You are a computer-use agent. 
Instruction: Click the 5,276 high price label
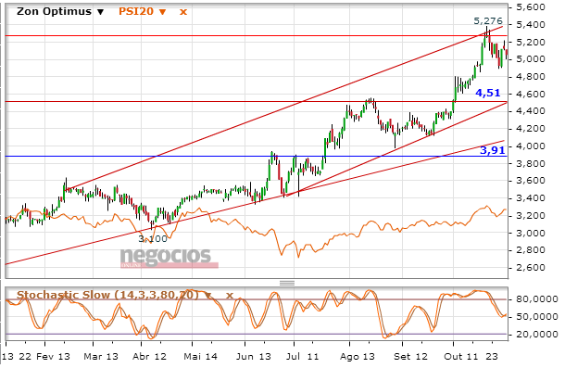[x=488, y=21]
